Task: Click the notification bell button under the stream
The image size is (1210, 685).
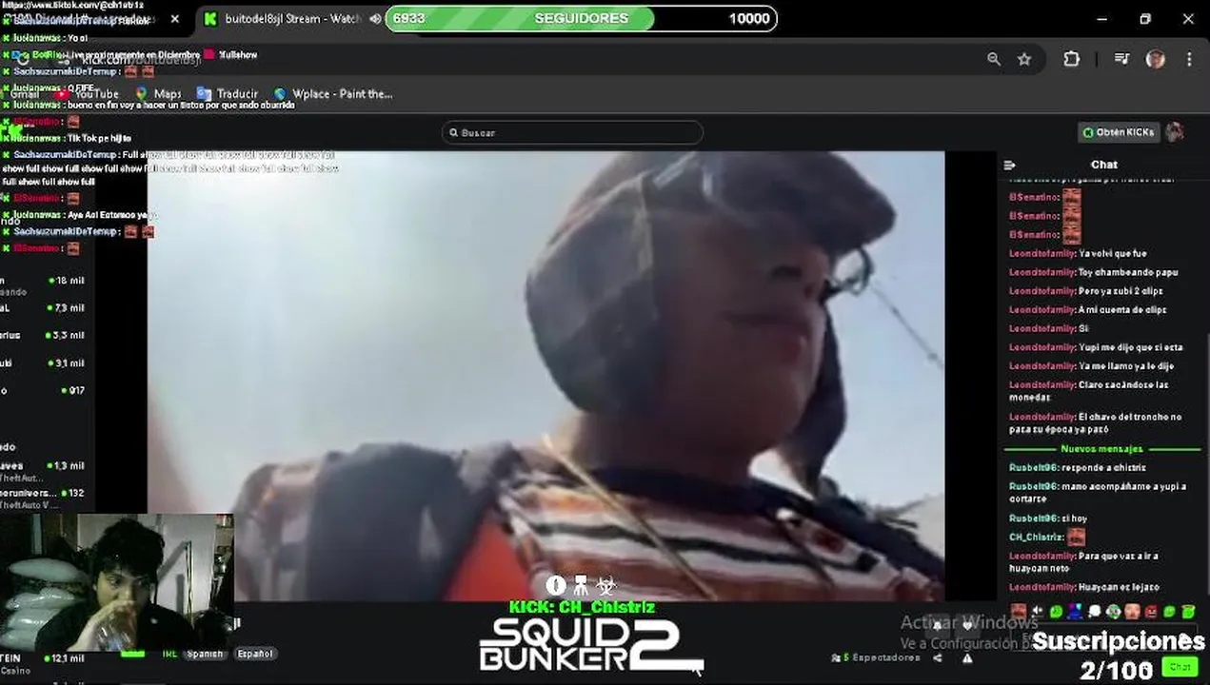Action: [x=938, y=625]
